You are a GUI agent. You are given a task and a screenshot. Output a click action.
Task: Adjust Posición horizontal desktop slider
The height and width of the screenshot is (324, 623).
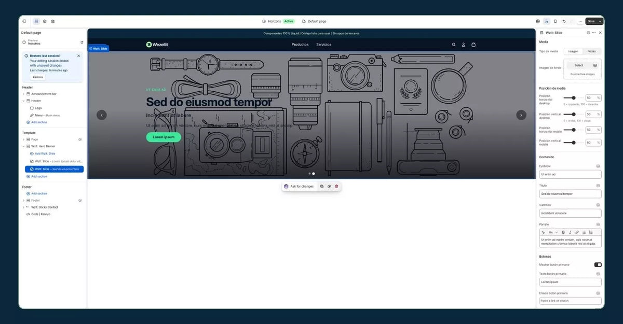574,97
